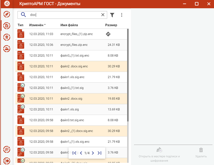Select file name файл3.txt.sig.enc
Image resolution: width=214 pixels, height=165 pixels.
click(72, 120)
